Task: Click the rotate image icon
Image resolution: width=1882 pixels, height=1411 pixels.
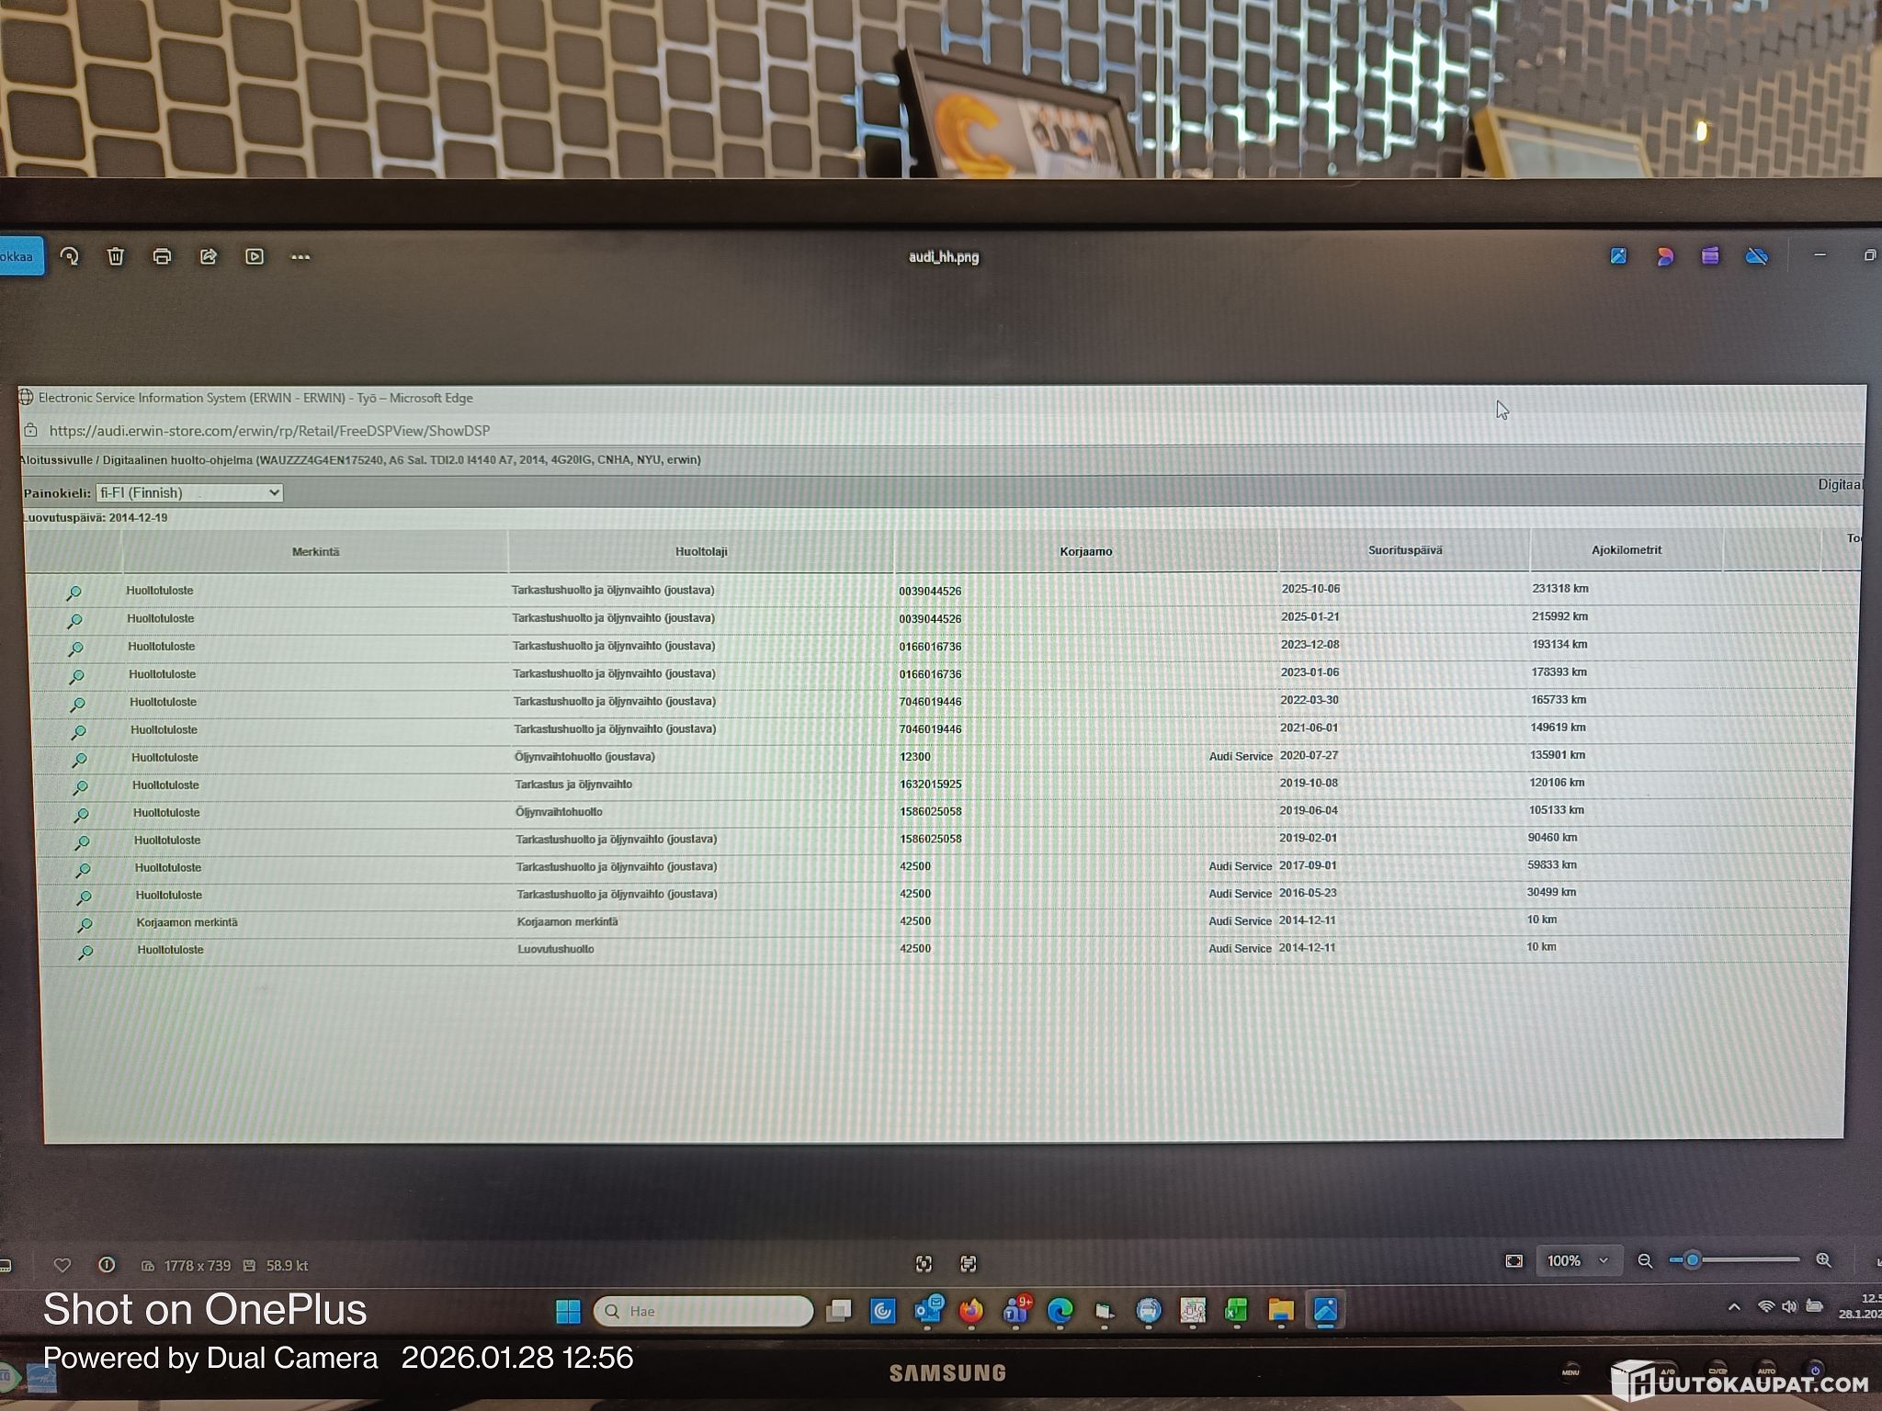Action: 70,256
